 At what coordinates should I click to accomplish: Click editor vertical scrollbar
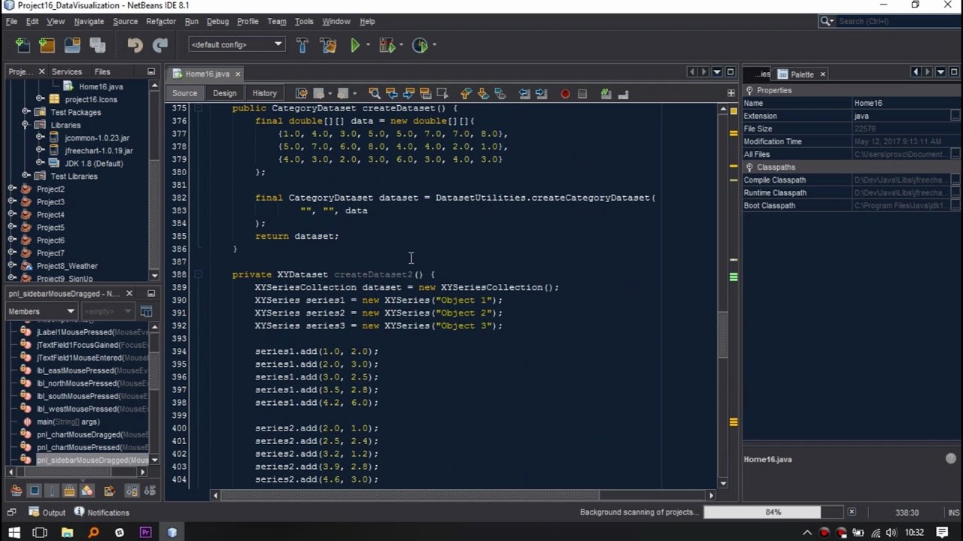click(723, 334)
